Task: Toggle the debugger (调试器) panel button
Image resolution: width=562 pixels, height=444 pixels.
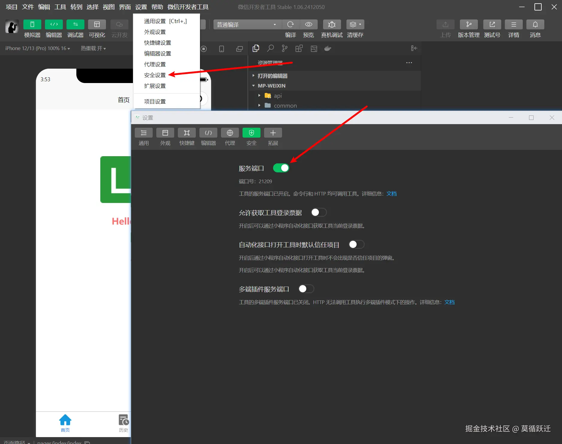Action: click(75, 25)
